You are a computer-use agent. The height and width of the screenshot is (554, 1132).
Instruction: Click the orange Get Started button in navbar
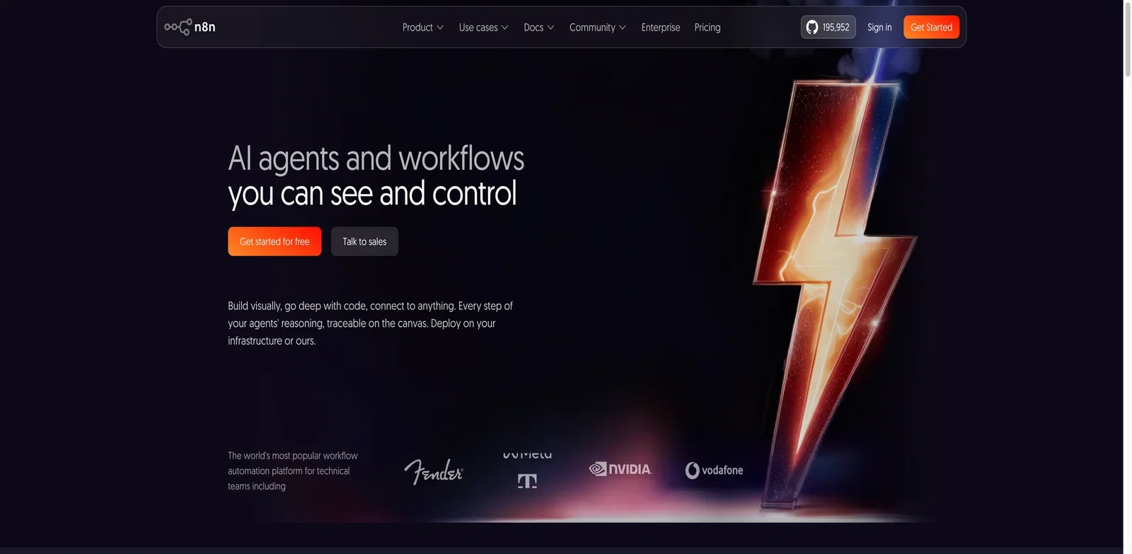click(931, 27)
